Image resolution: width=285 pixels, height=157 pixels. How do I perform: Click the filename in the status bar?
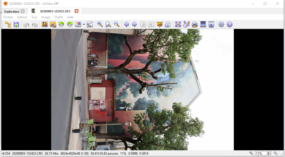pyautogui.click(x=27, y=154)
